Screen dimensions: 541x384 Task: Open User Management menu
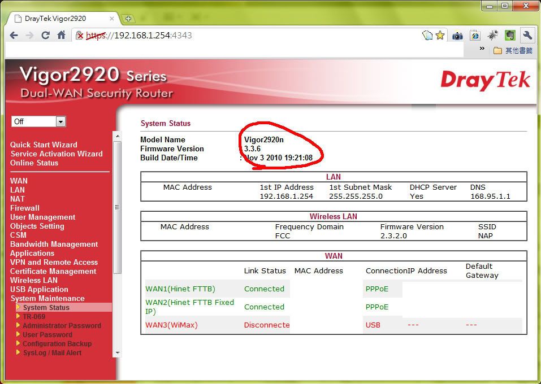(x=43, y=217)
